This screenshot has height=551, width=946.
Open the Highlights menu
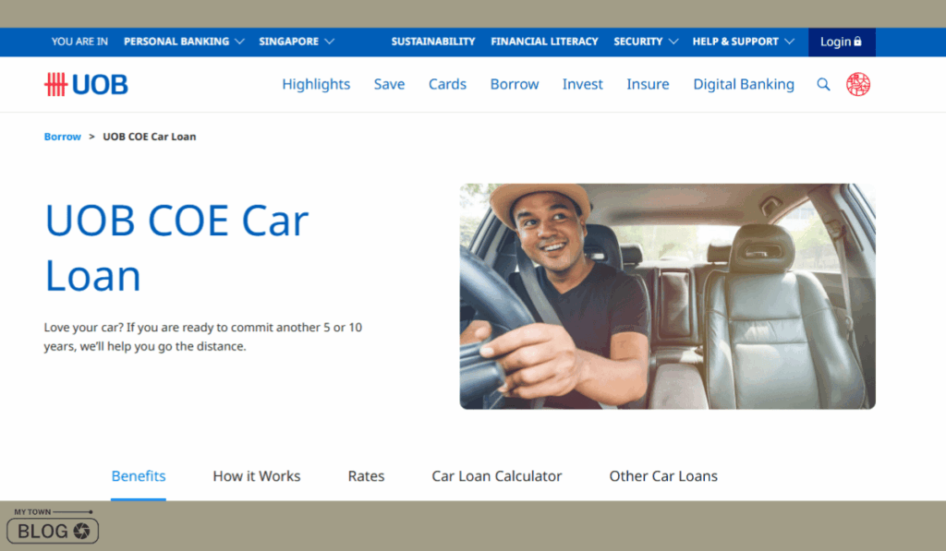tap(316, 84)
